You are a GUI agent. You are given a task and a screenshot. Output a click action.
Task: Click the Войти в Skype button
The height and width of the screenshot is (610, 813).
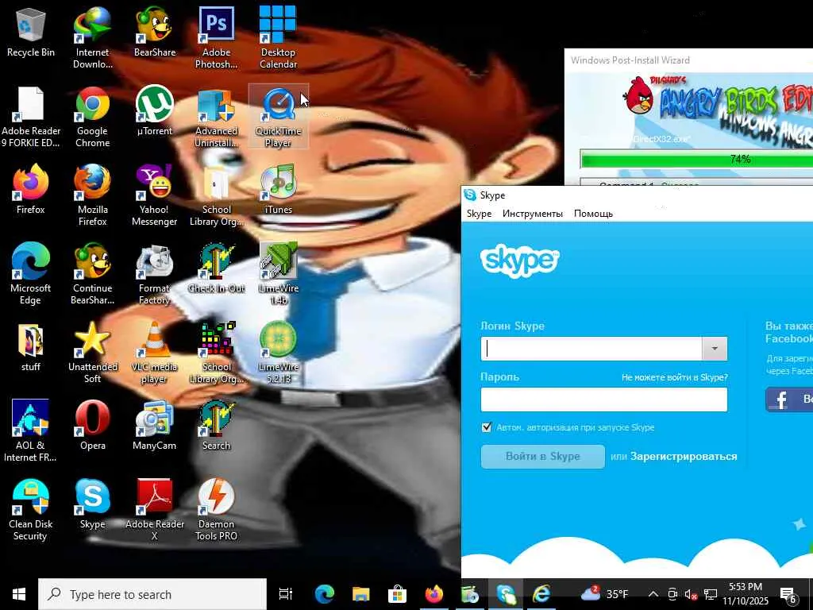pyautogui.click(x=542, y=457)
